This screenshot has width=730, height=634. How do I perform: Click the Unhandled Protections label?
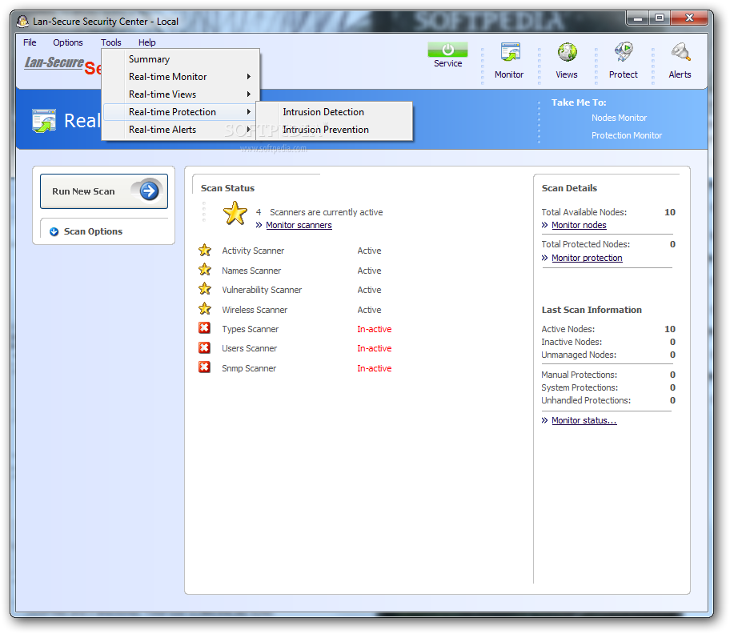(586, 400)
